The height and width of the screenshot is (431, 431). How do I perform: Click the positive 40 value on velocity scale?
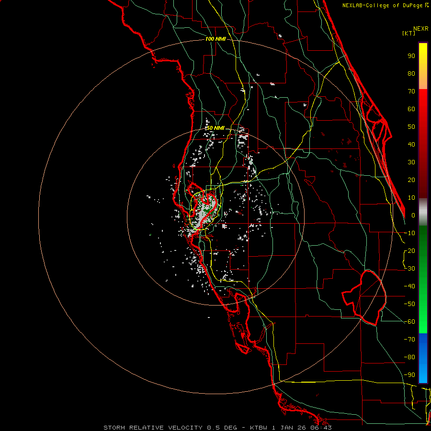click(411, 144)
